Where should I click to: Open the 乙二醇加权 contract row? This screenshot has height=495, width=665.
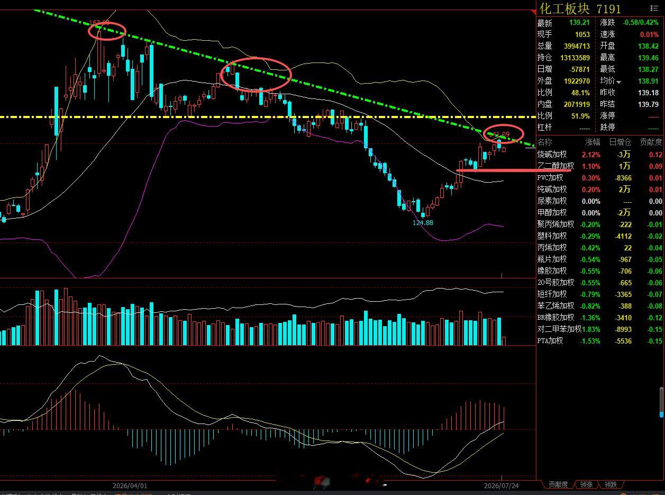600,166
